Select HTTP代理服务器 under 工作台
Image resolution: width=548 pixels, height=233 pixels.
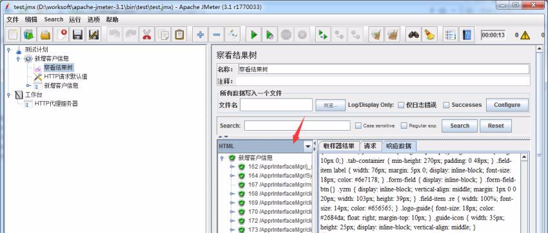pyautogui.click(x=56, y=104)
